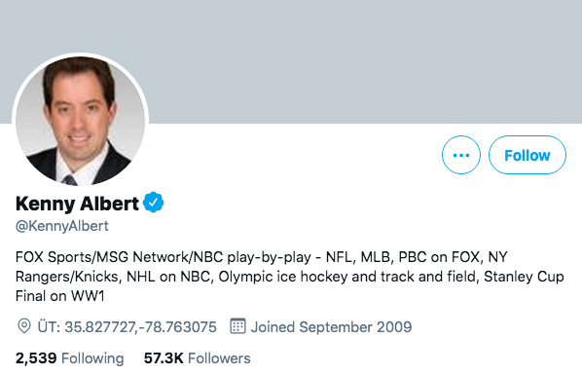Open Kenny Albert's profile picture
The height and width of the screenshot is (375, 582).
(80, 120)
